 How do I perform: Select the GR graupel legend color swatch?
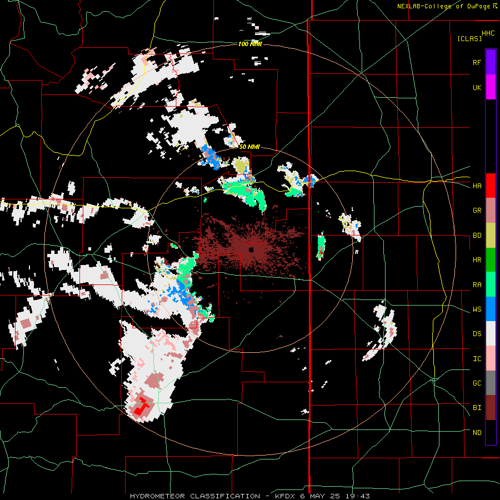click(491, 210)
